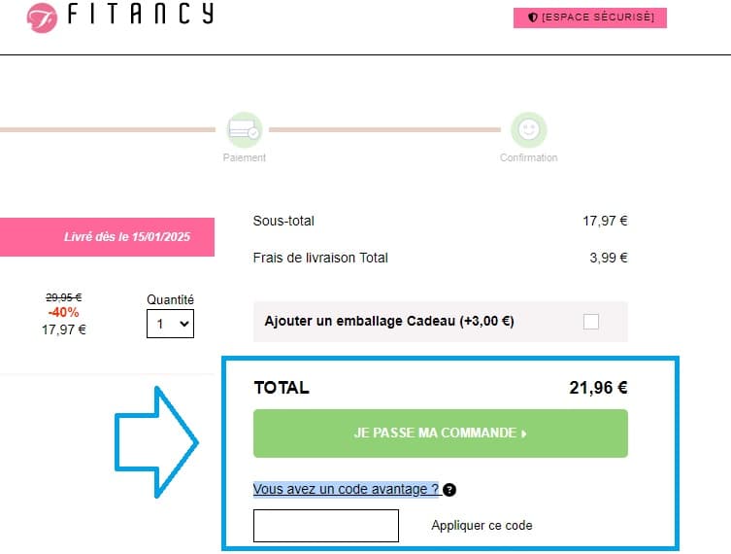Click the pink Fitancy logo icon
The image size is (731, 554).
click(x=42, y=17)
